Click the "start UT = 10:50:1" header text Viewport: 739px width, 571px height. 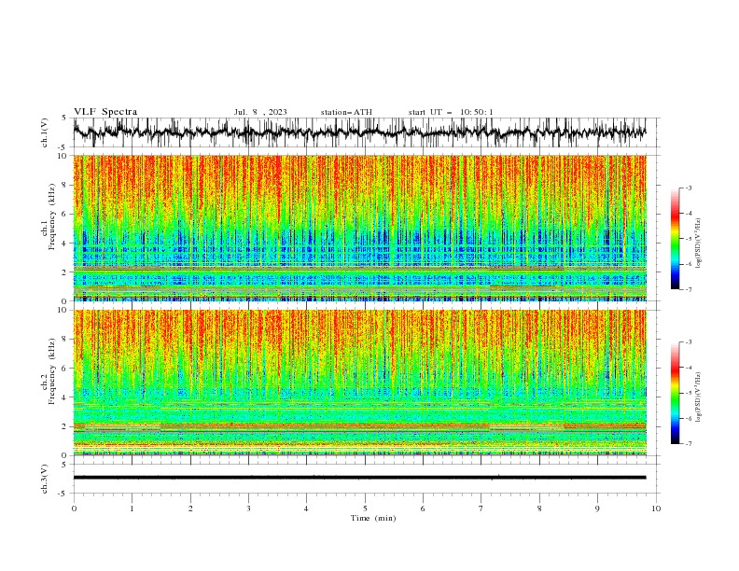tap(451, 112)
